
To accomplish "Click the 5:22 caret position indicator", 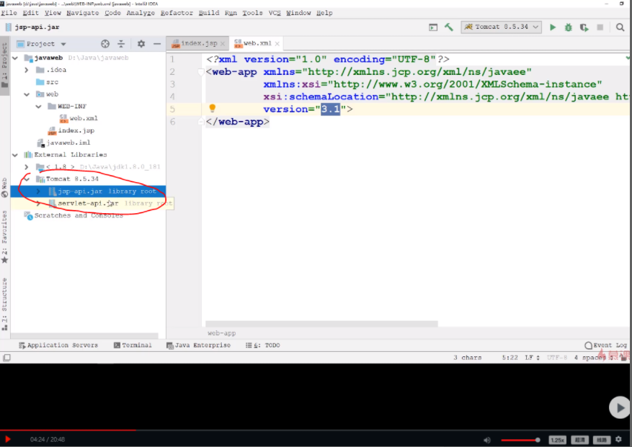I will [x=510, y=358].
